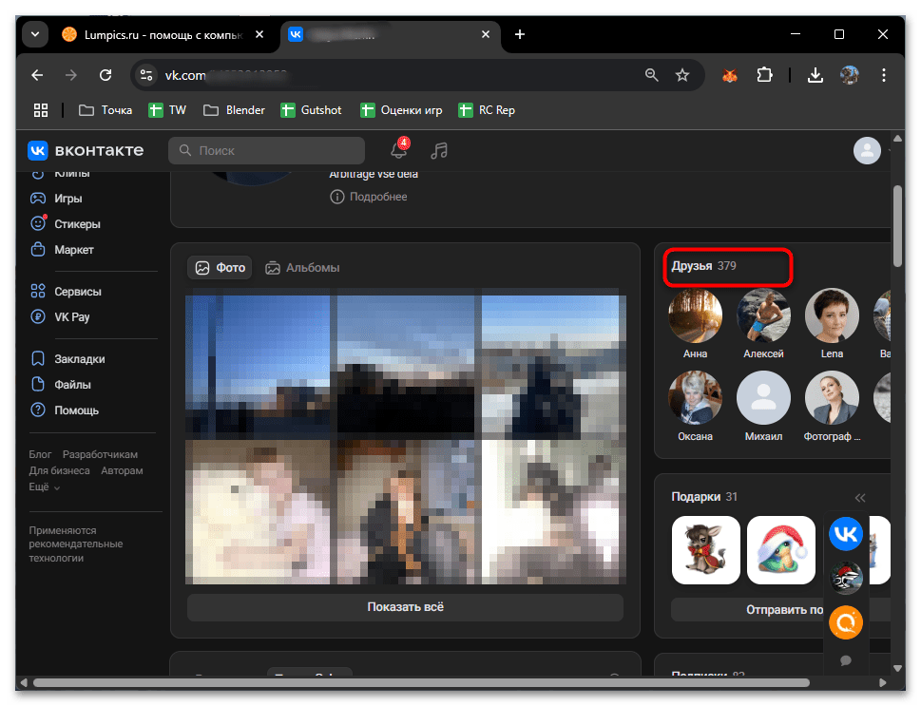Click the Поиск search field
The image size is (921, 706).
point(267,151)
